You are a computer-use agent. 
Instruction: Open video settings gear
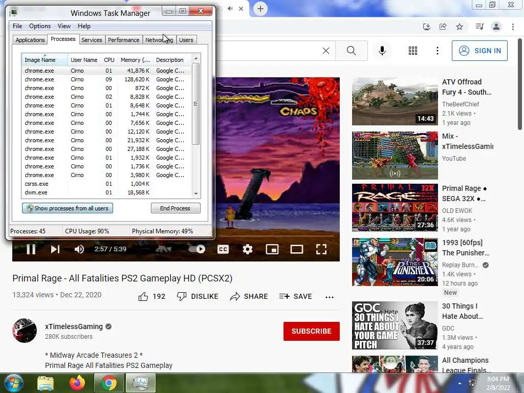point(248,249)
